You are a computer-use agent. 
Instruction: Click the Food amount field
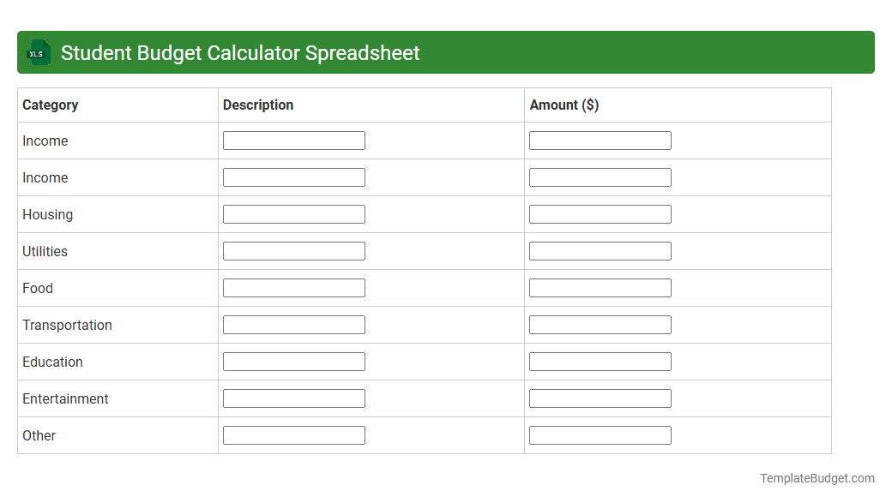point(600,287)
